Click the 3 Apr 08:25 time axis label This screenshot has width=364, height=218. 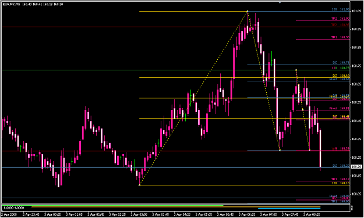pos(312,215)
